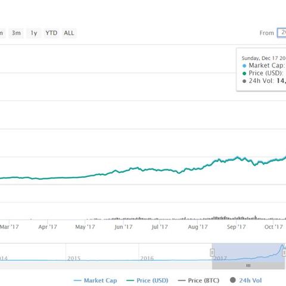Image resolution: width=286 pixels, height=286 pixels.
Task: Click the right navigator range handle
Action: pos(284,253)
